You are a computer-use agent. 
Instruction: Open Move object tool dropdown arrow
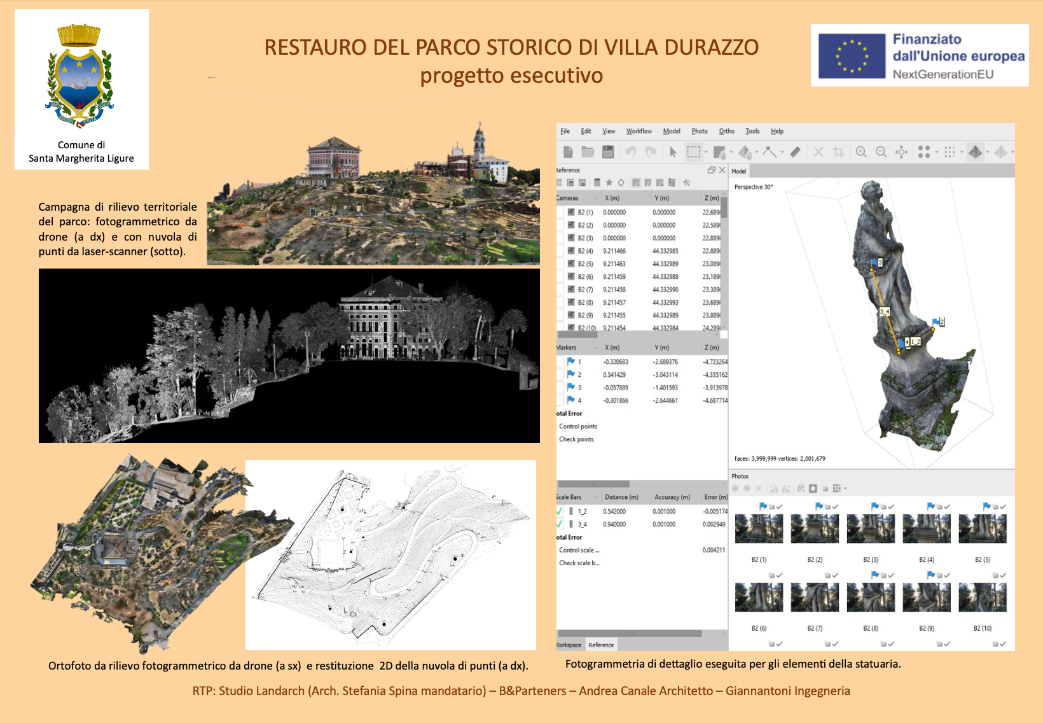coord(757,152)
